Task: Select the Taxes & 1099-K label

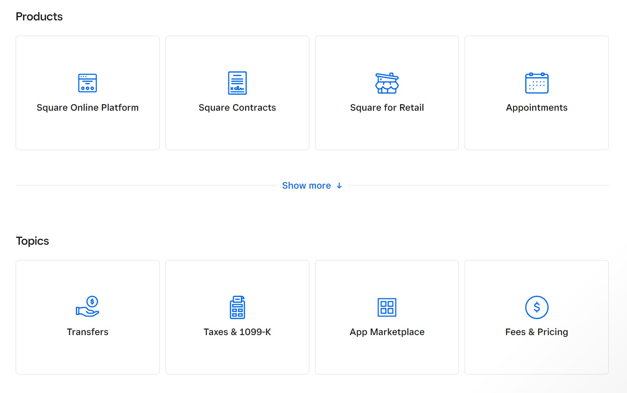Action: point(237,332)
